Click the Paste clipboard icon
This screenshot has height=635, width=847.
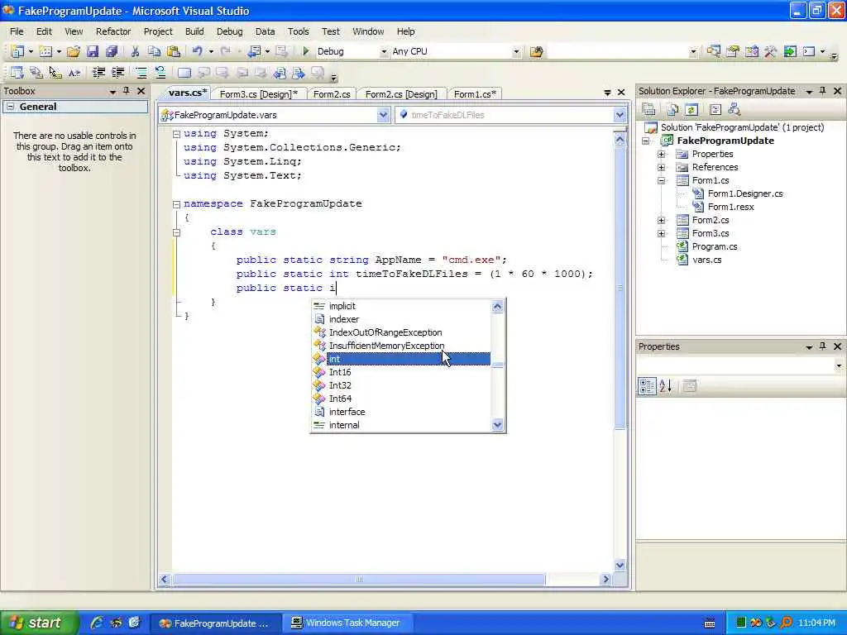[x=174, y=51]
